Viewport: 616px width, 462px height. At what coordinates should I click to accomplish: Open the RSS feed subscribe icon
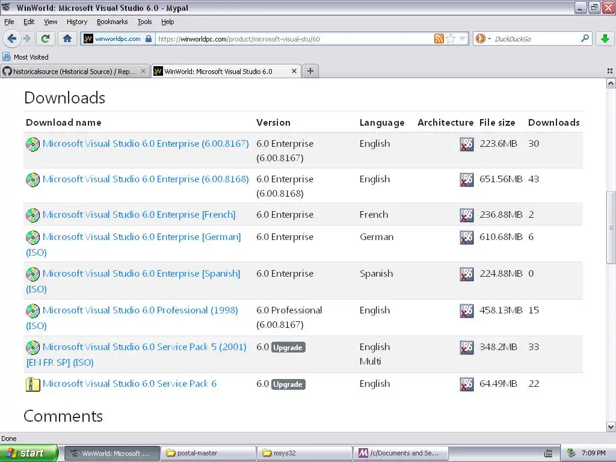pos(439,38)
